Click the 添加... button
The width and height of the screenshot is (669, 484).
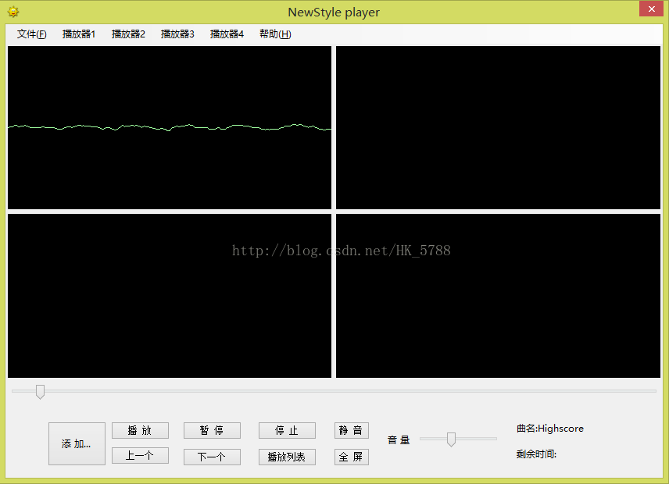point(77,443)
